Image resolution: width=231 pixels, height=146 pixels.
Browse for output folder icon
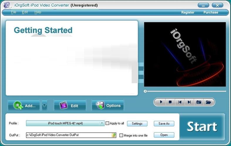point(114,135)
